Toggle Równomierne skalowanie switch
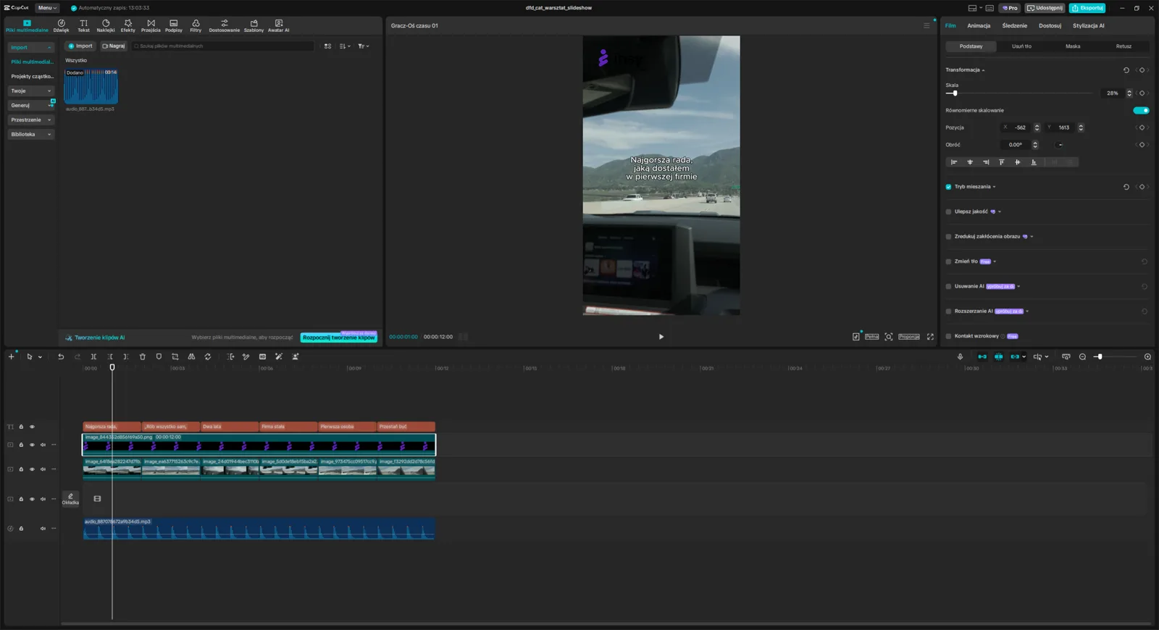This screenshot has height=630, width=1159. tap(1141, 111)
